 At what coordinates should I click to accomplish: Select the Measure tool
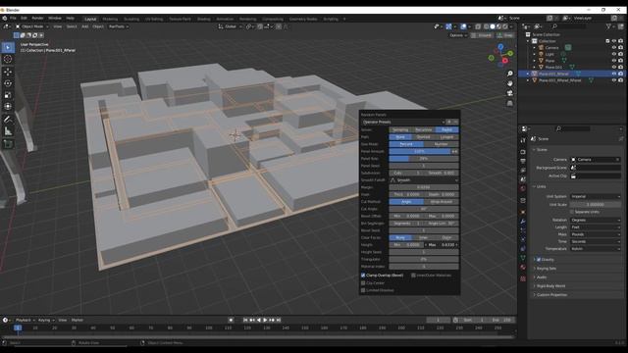tap(8, 130)
